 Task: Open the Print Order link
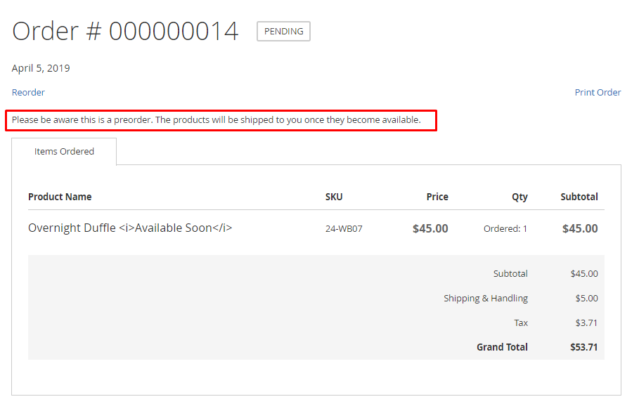pos(598,92)
